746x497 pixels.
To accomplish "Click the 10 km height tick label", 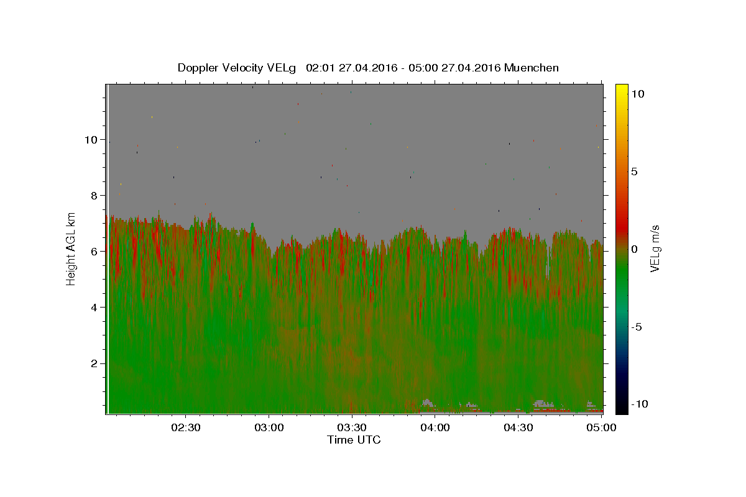I will pyautogui.click(x=90, y=140).
